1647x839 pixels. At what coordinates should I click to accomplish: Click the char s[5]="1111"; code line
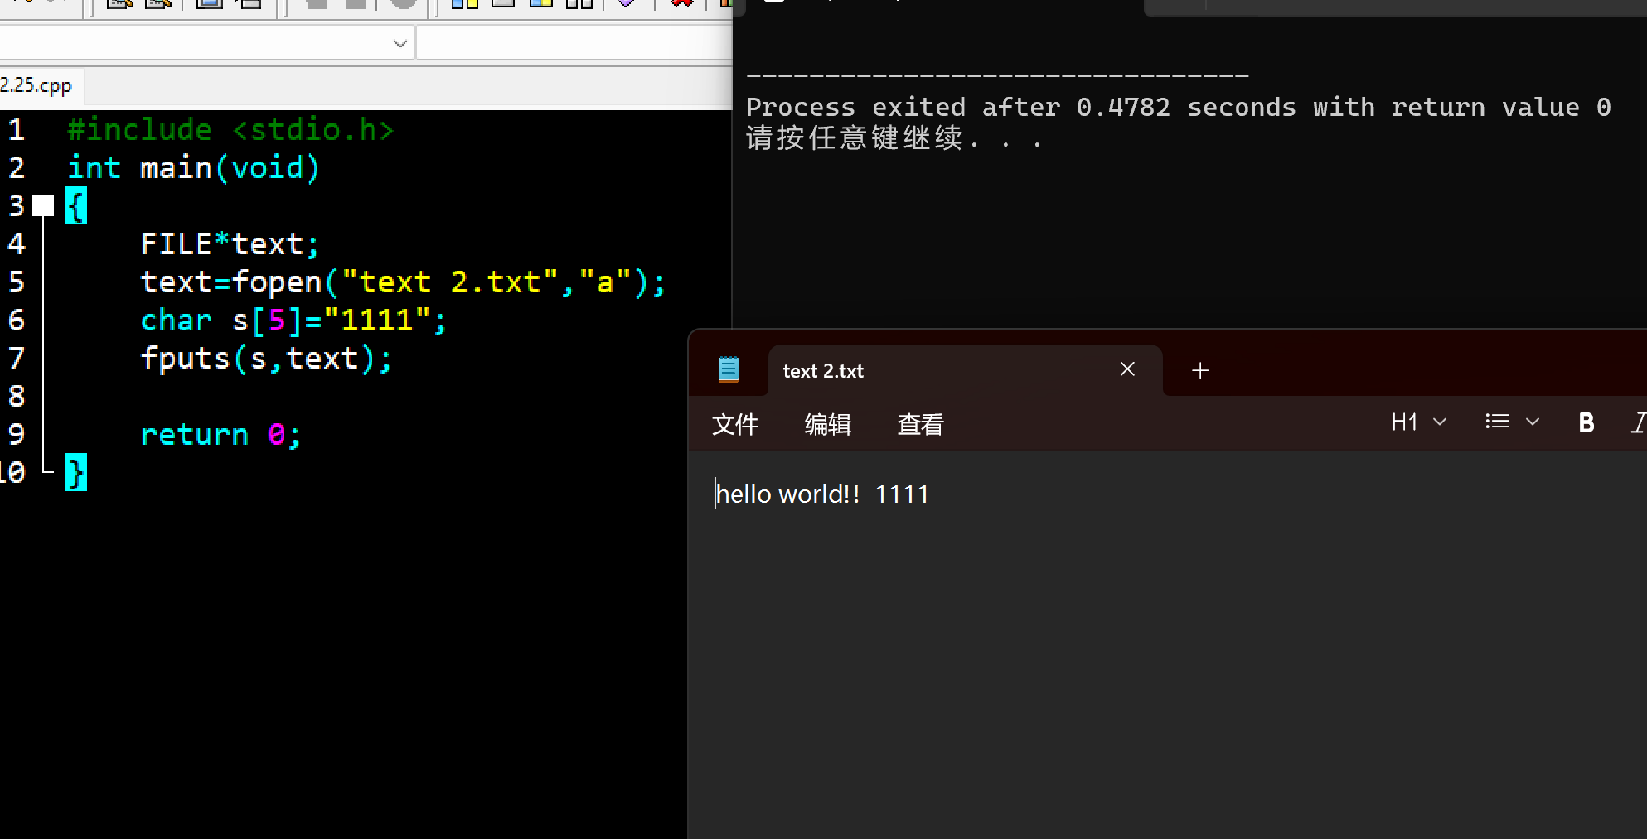(293, 321)
